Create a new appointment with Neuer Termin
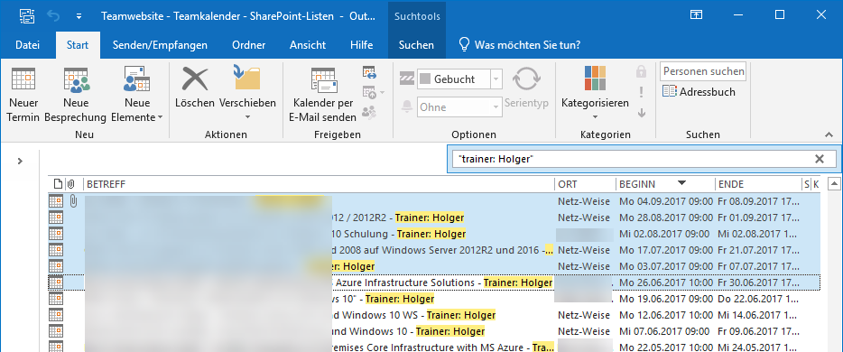Viewport: 843px width, 352px height. [23, 95]
